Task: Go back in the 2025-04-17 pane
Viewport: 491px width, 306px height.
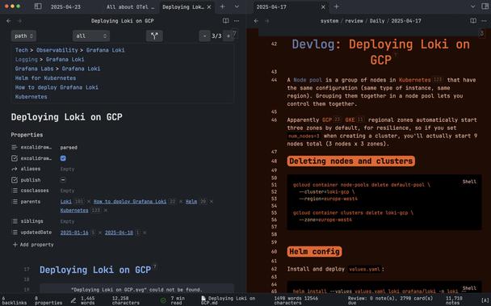Action: 256,21
